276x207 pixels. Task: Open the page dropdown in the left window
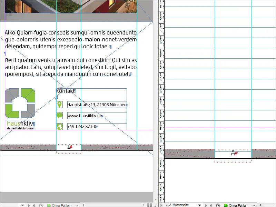[x=22, y=205]
